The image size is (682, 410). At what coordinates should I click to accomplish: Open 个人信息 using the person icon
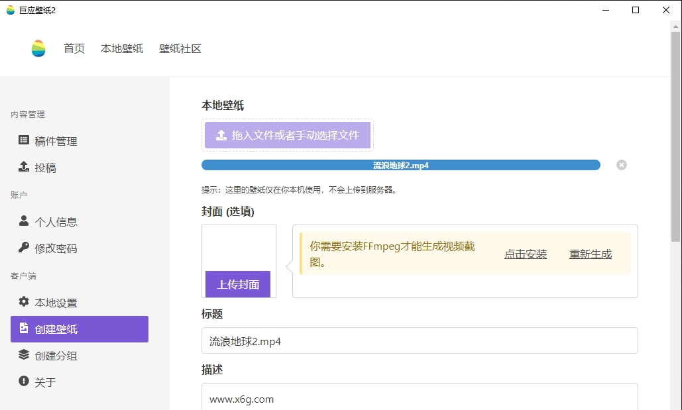coord(24,222)
